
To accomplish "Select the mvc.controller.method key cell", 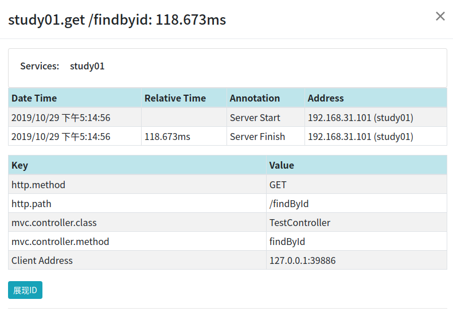I will [60, 242].
